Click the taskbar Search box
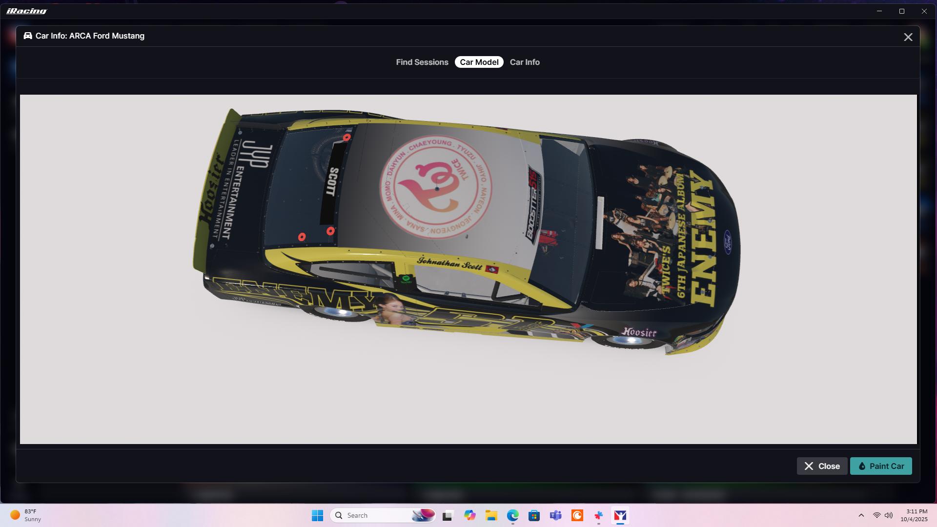 (x=376, y=515)
